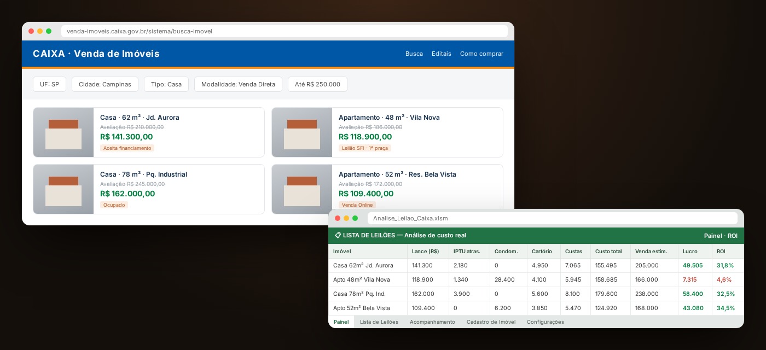Click the Vila Nova apartment thumbnail
The height and width of the screenshot is (350, 766).
302,132
